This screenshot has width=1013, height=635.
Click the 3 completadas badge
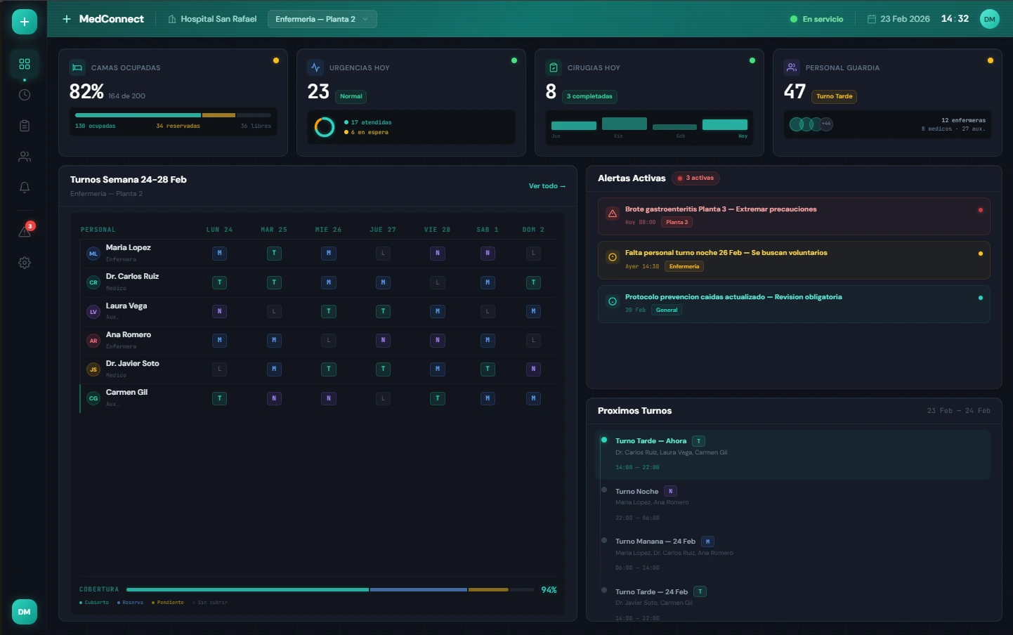coord(589,96)
